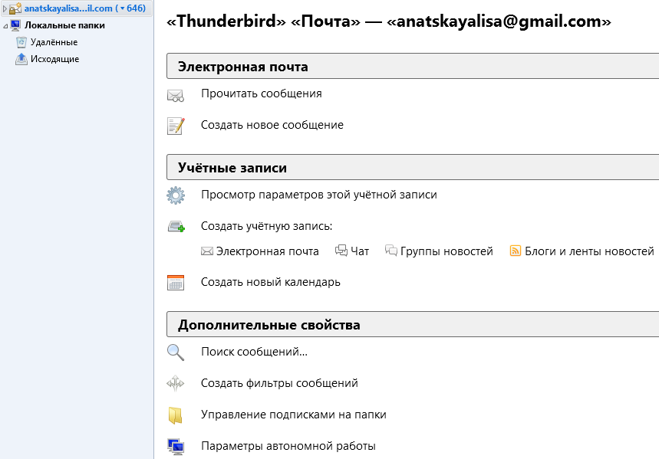Click the Группы новостей icon
This screenshot has height=459, width=659.
tap(390, 251)
